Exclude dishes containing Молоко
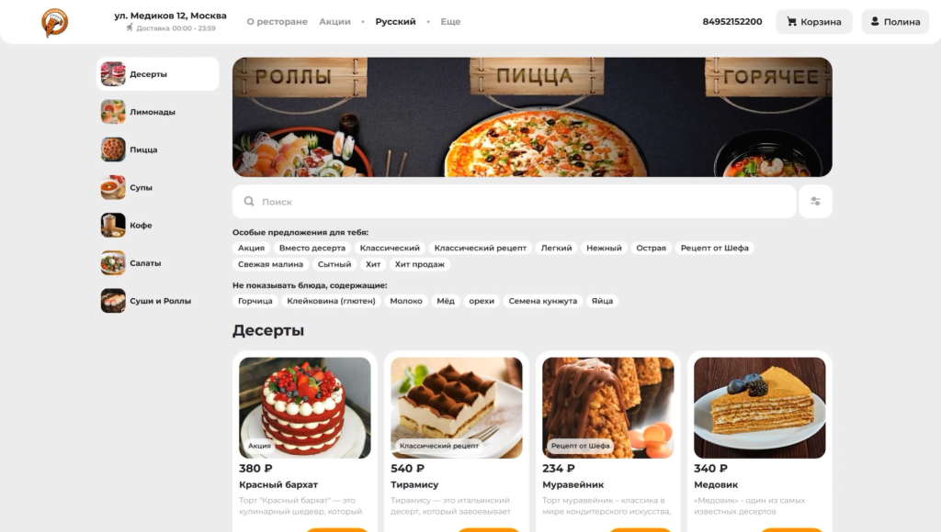 406,301
